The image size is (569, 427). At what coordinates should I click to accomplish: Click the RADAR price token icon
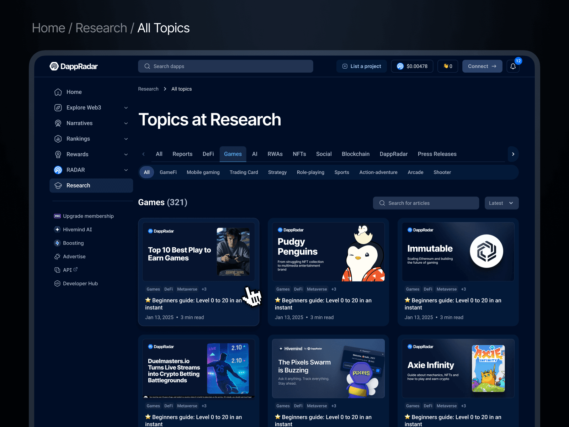click(400, 66)
